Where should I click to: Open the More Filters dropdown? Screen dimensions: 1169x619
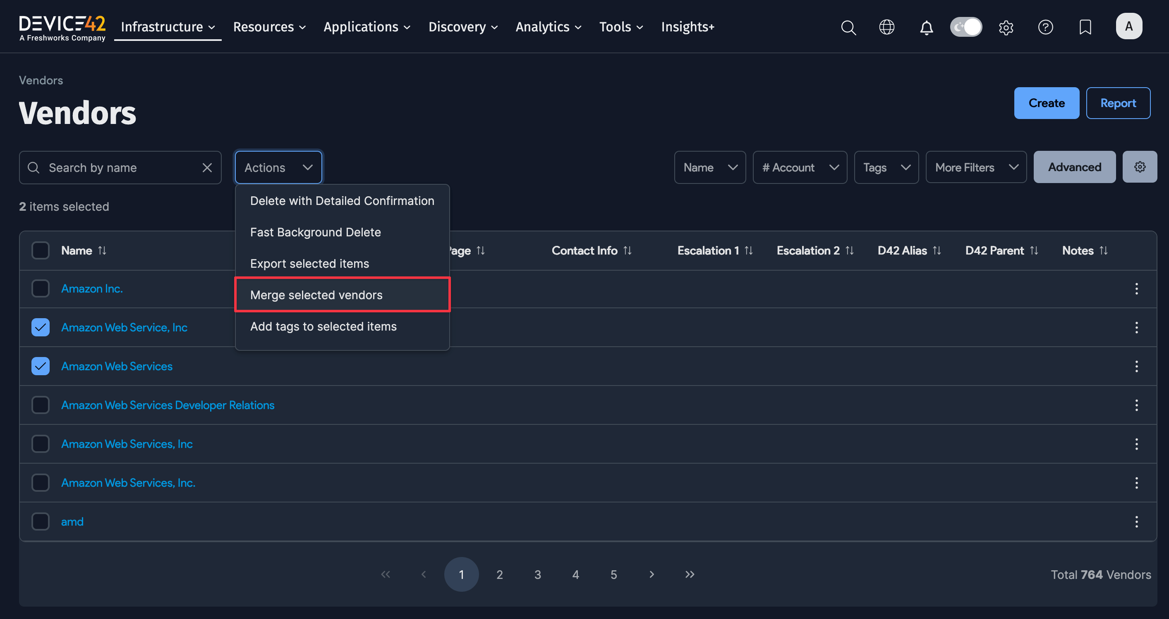976,167
